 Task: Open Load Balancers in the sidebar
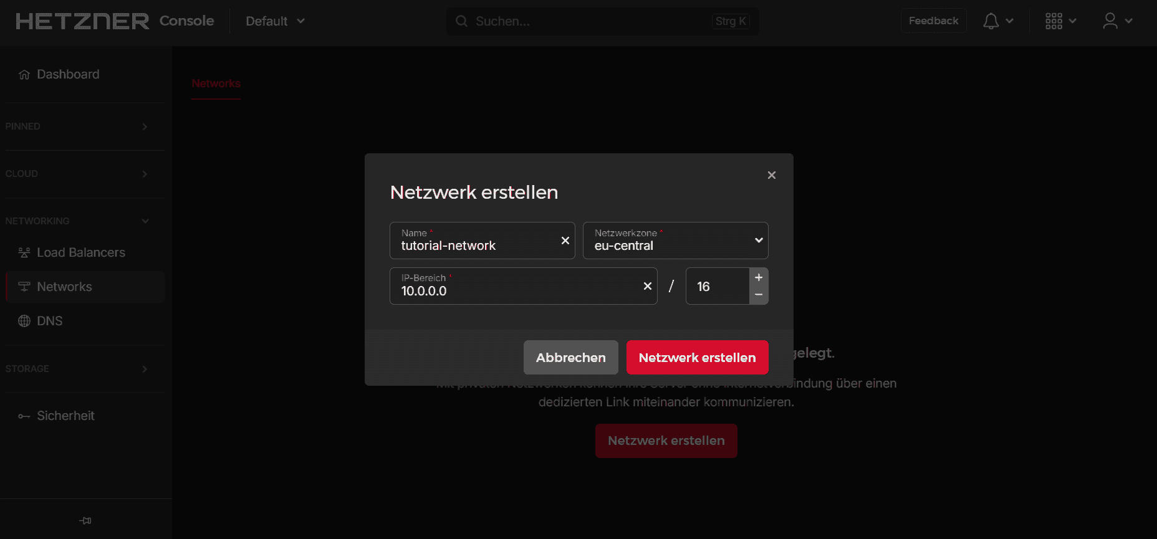[80, 252]
